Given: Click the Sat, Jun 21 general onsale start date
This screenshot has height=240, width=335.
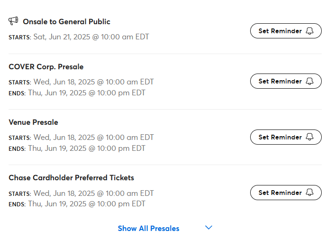Looking at the screenshot, I should 91,37.
